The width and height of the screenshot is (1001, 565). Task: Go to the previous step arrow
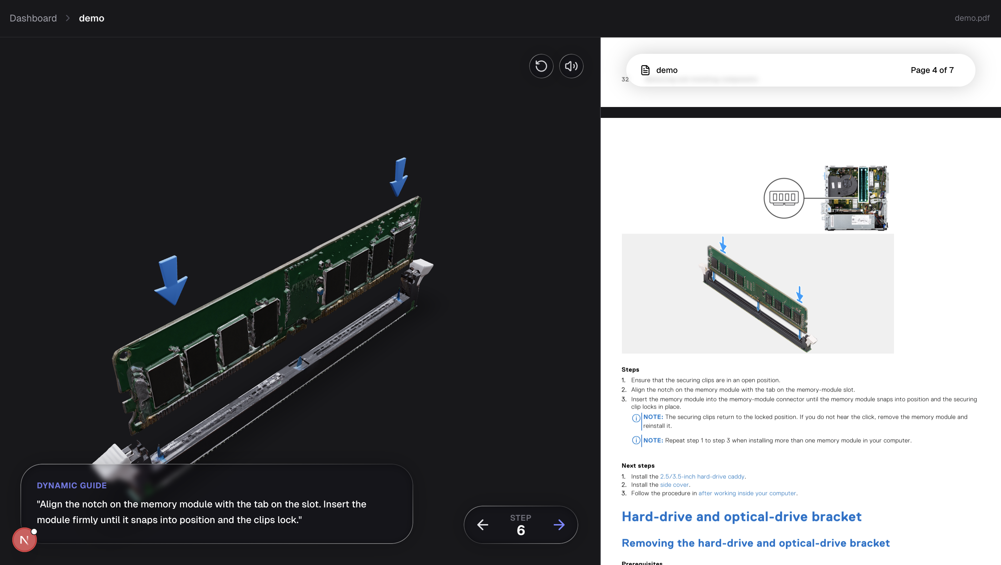483,524
